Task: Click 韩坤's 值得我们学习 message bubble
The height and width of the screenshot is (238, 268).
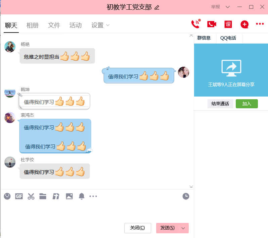Action: pyautogui.click(x=54, y=102)
